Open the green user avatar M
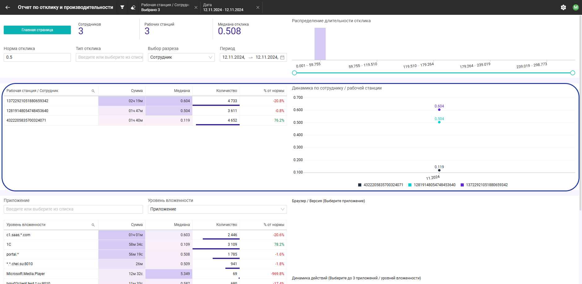Viewport: 582px width, 284px height. point(576,7)
